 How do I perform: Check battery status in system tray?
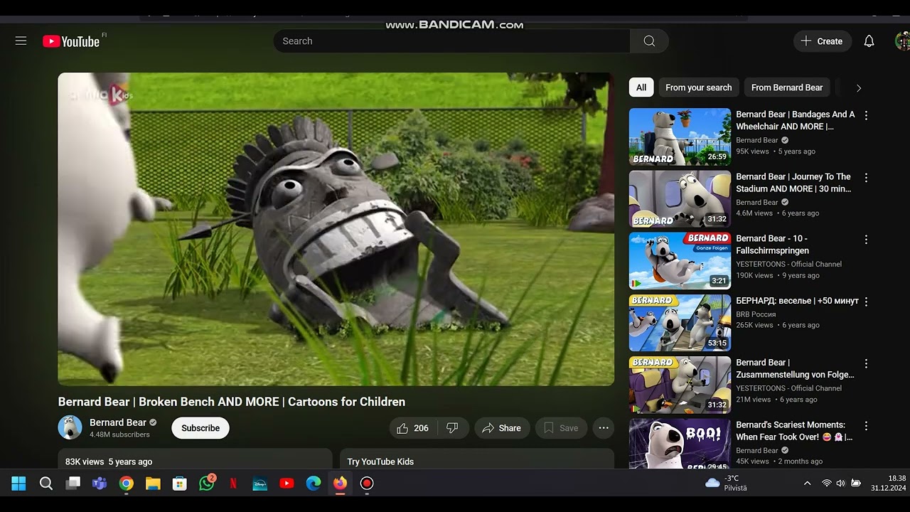click(x=856, y=484)
